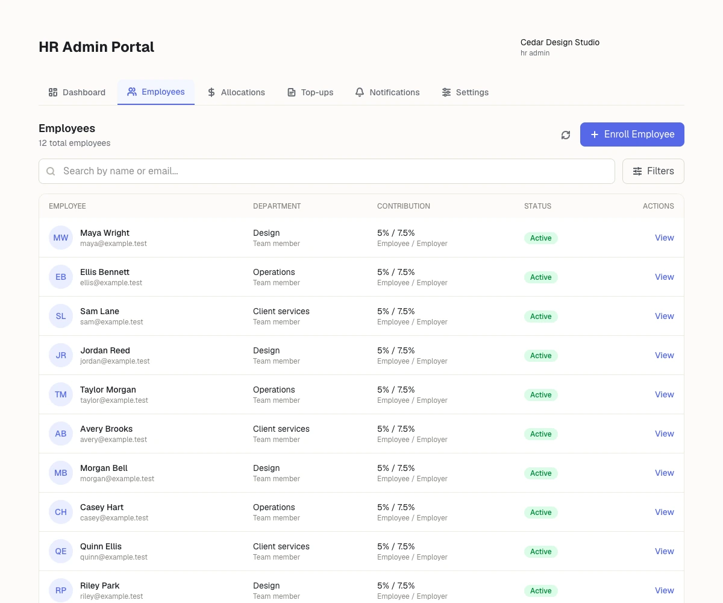Click the CH avatar for Casey Hart
This screenshot has height=603, width=723.
pyautogui.click(x=61, y=512)
